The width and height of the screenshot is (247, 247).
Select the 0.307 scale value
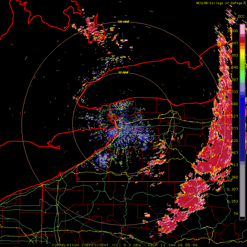[232, 189]
